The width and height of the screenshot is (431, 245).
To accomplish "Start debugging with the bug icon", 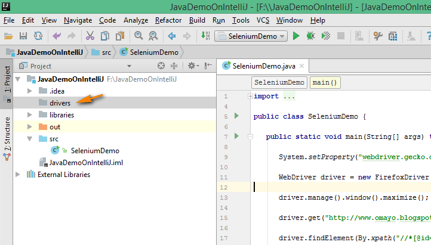I will pyautogui.click(x=311, y=36).
